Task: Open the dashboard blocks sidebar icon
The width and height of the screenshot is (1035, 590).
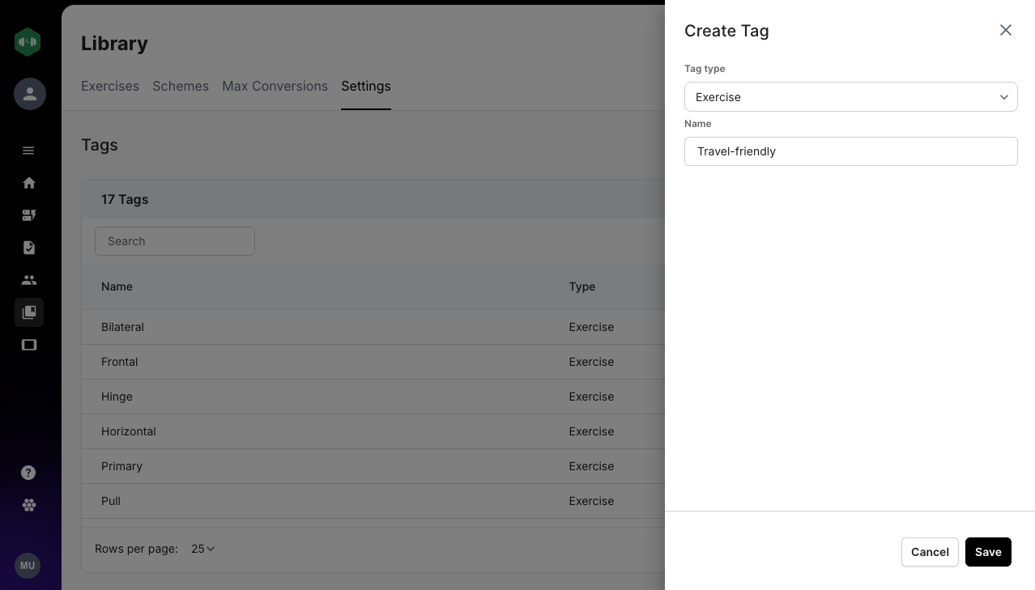Action: 29,215
